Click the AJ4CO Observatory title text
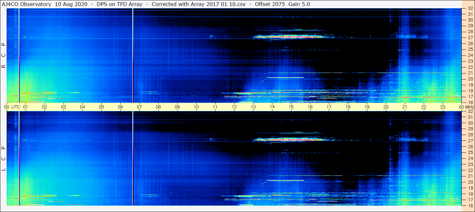The width and height of the screenshot is (475, 212). coord(26,4)
